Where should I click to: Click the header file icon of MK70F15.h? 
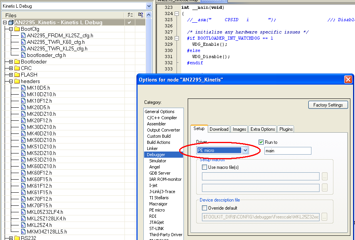click(x=23, y=206)
